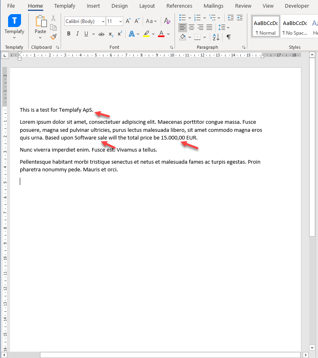The image size is (318, 358).
Task: Expand Paste options arrow
Action: [40, 37]
